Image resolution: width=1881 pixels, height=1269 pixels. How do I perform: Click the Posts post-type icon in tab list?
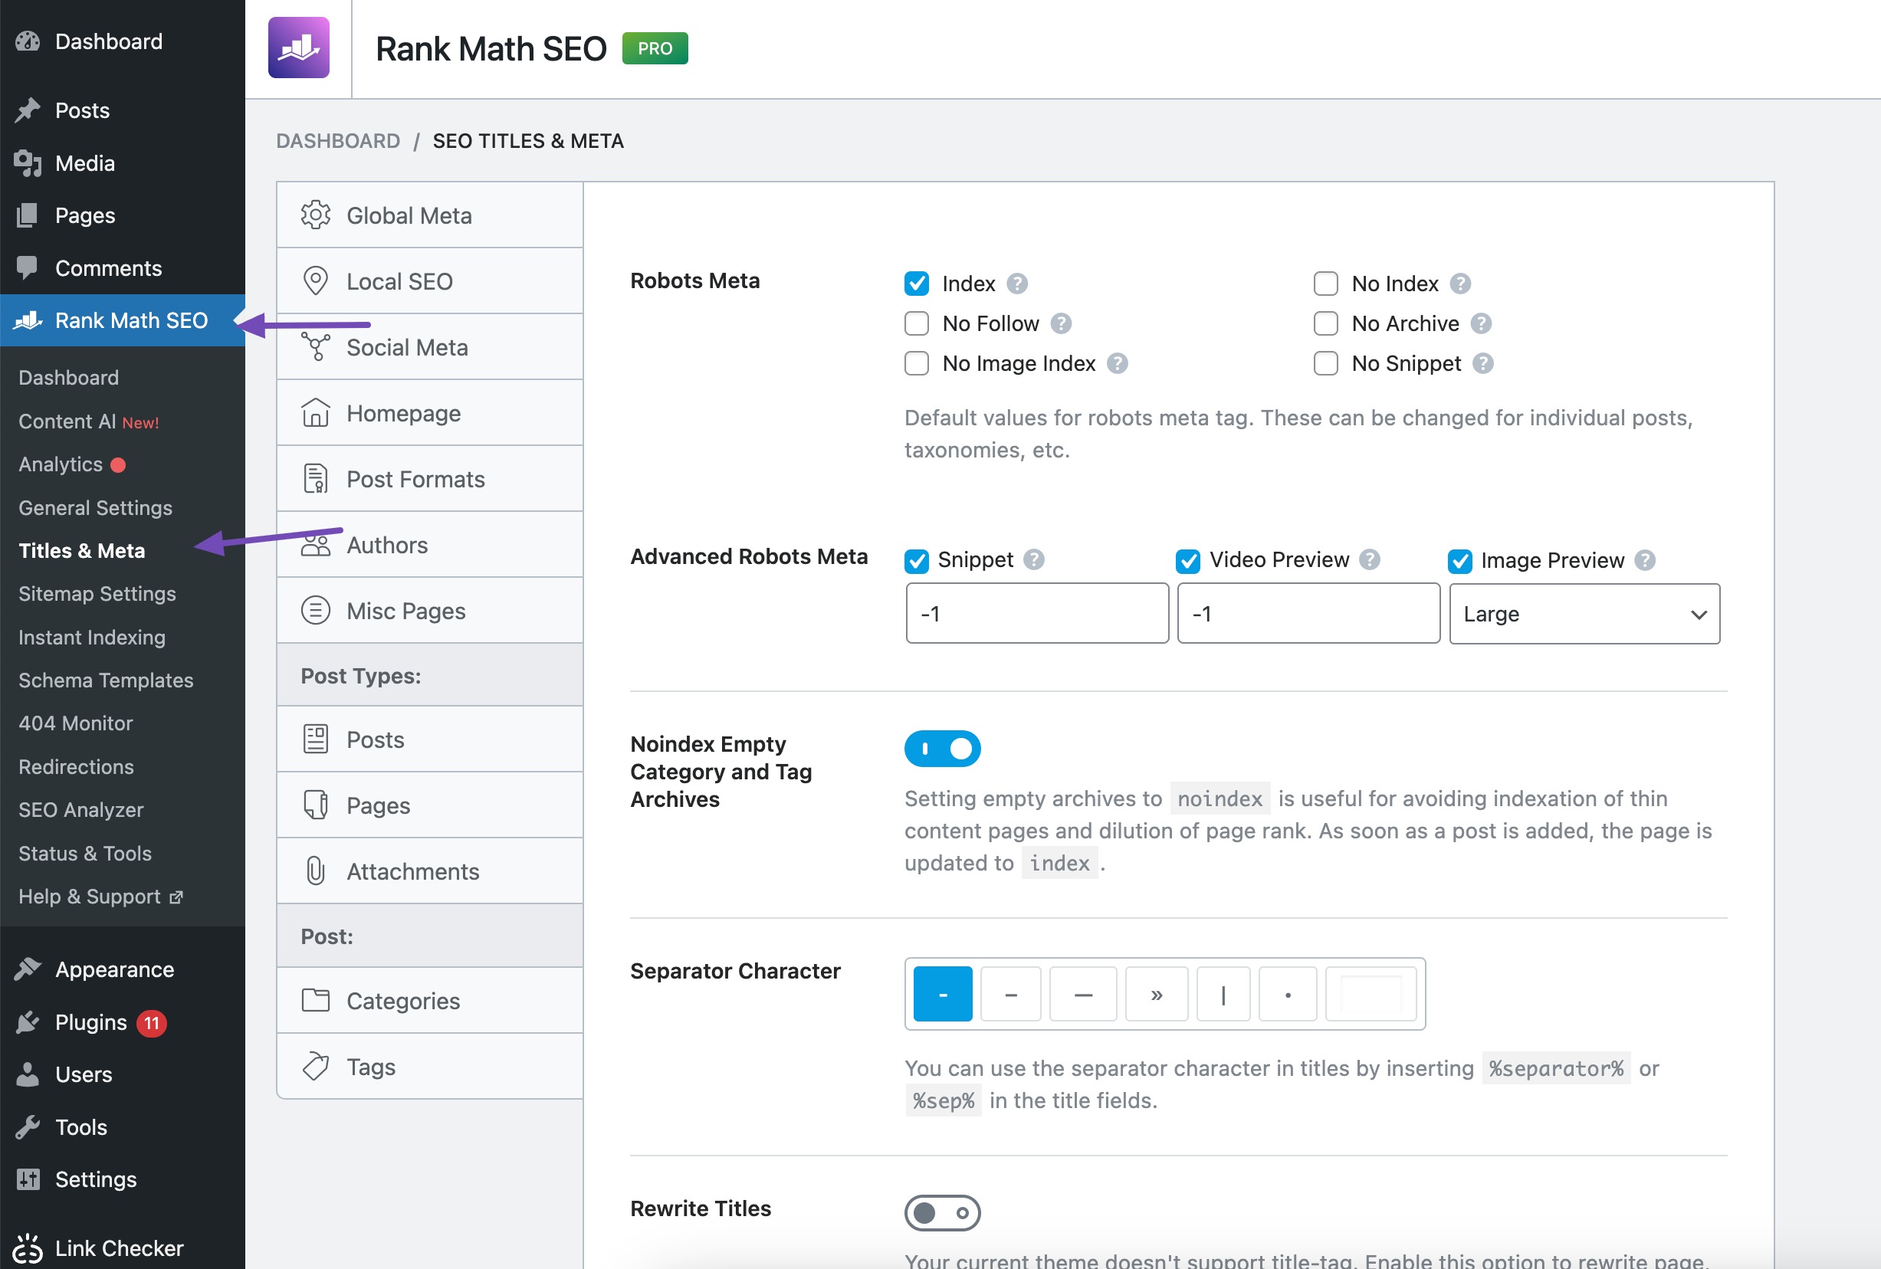tap(316, 739)
